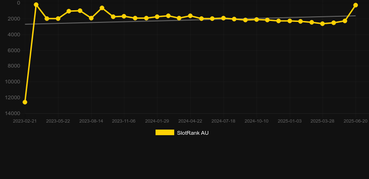This screenshot has width=369, height=179.
Task: Click the 2025-01-03 x-axis date label
Action: click(x=290, y=121)
